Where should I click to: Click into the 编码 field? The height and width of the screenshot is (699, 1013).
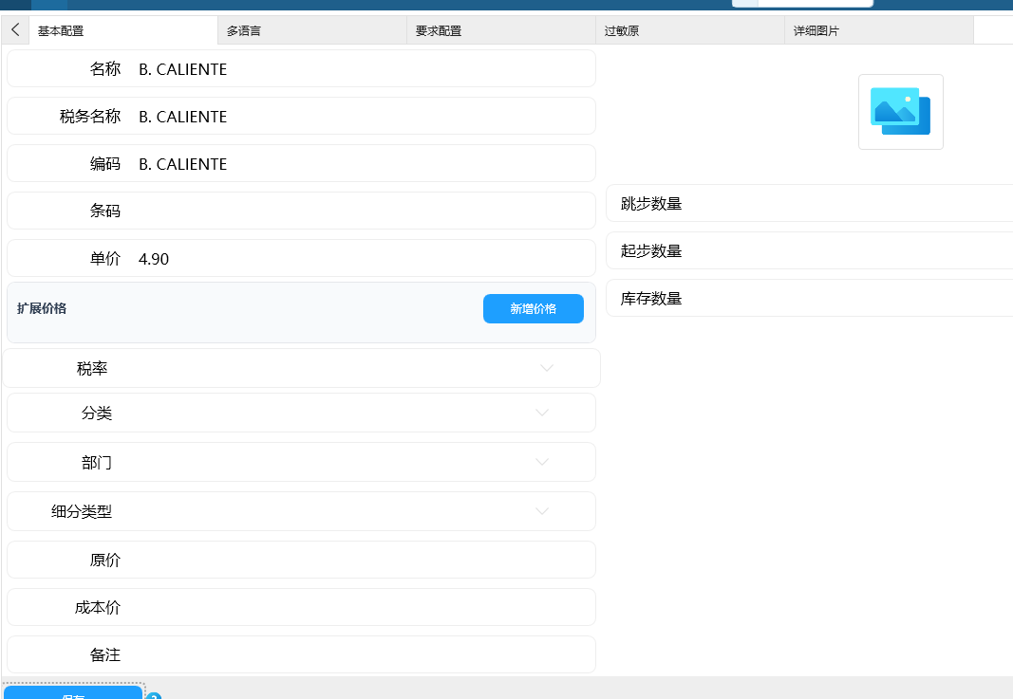tap(301, 163)
